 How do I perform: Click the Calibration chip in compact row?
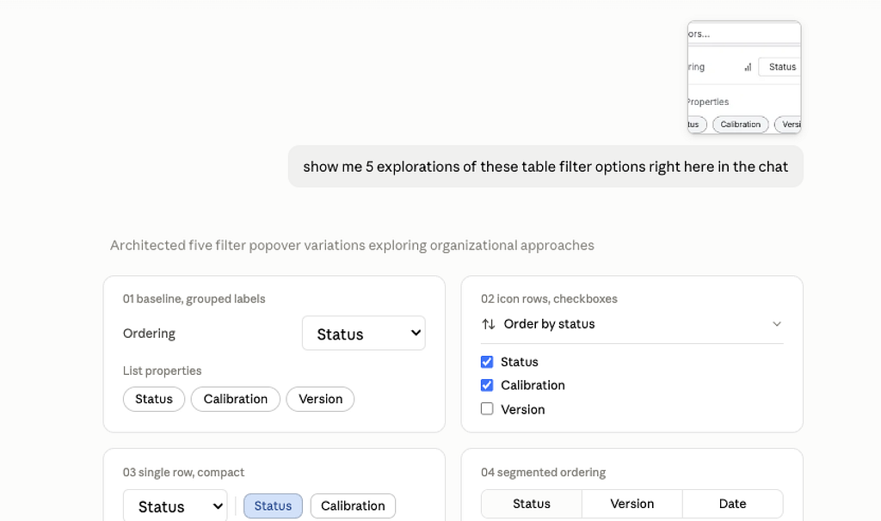click(x=353, y=506)
